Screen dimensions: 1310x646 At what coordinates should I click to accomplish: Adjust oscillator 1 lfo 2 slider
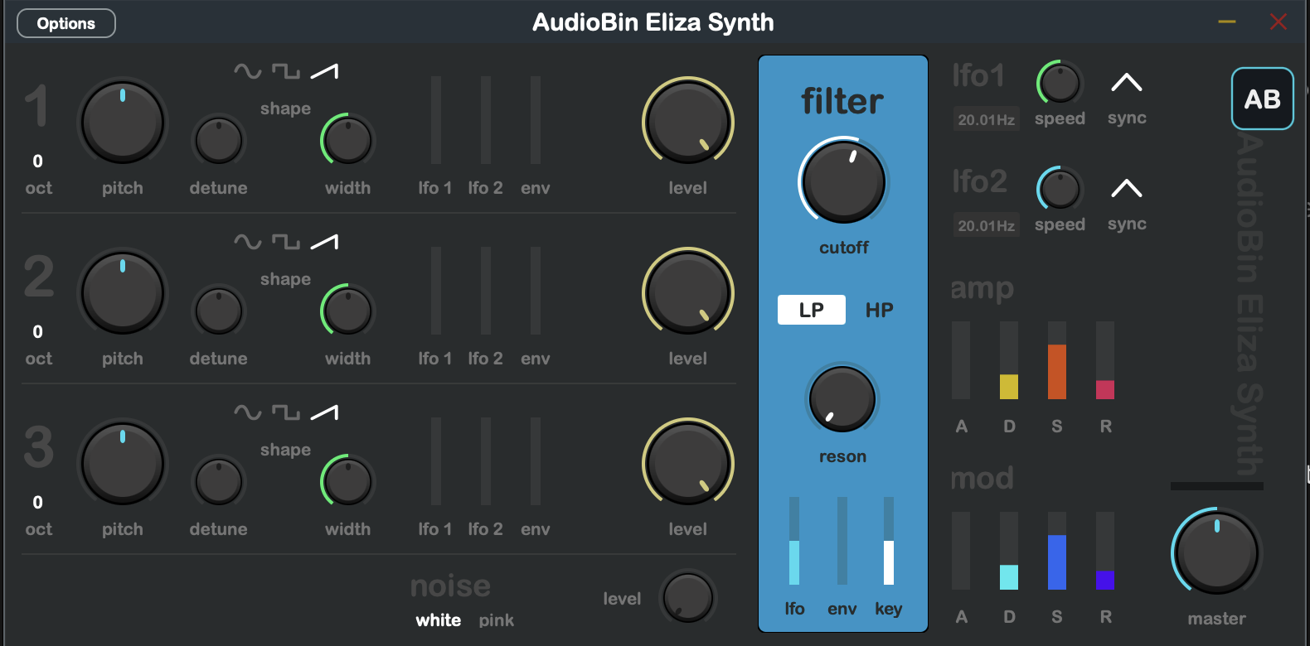point(486,120)
